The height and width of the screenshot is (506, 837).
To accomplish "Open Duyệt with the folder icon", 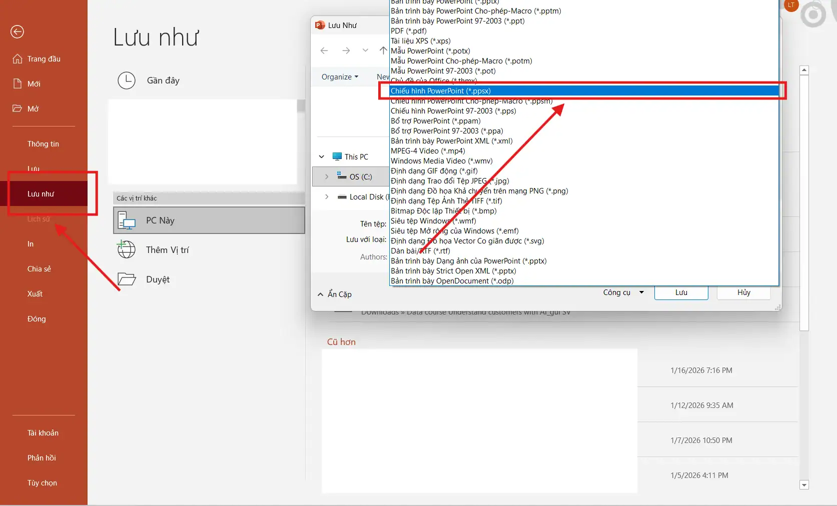I will point(127,279).
